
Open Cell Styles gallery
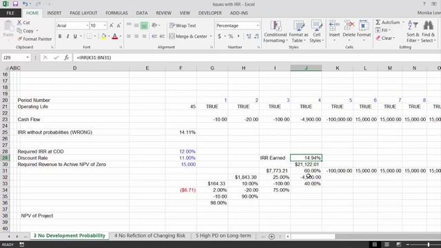click(316, 32)
